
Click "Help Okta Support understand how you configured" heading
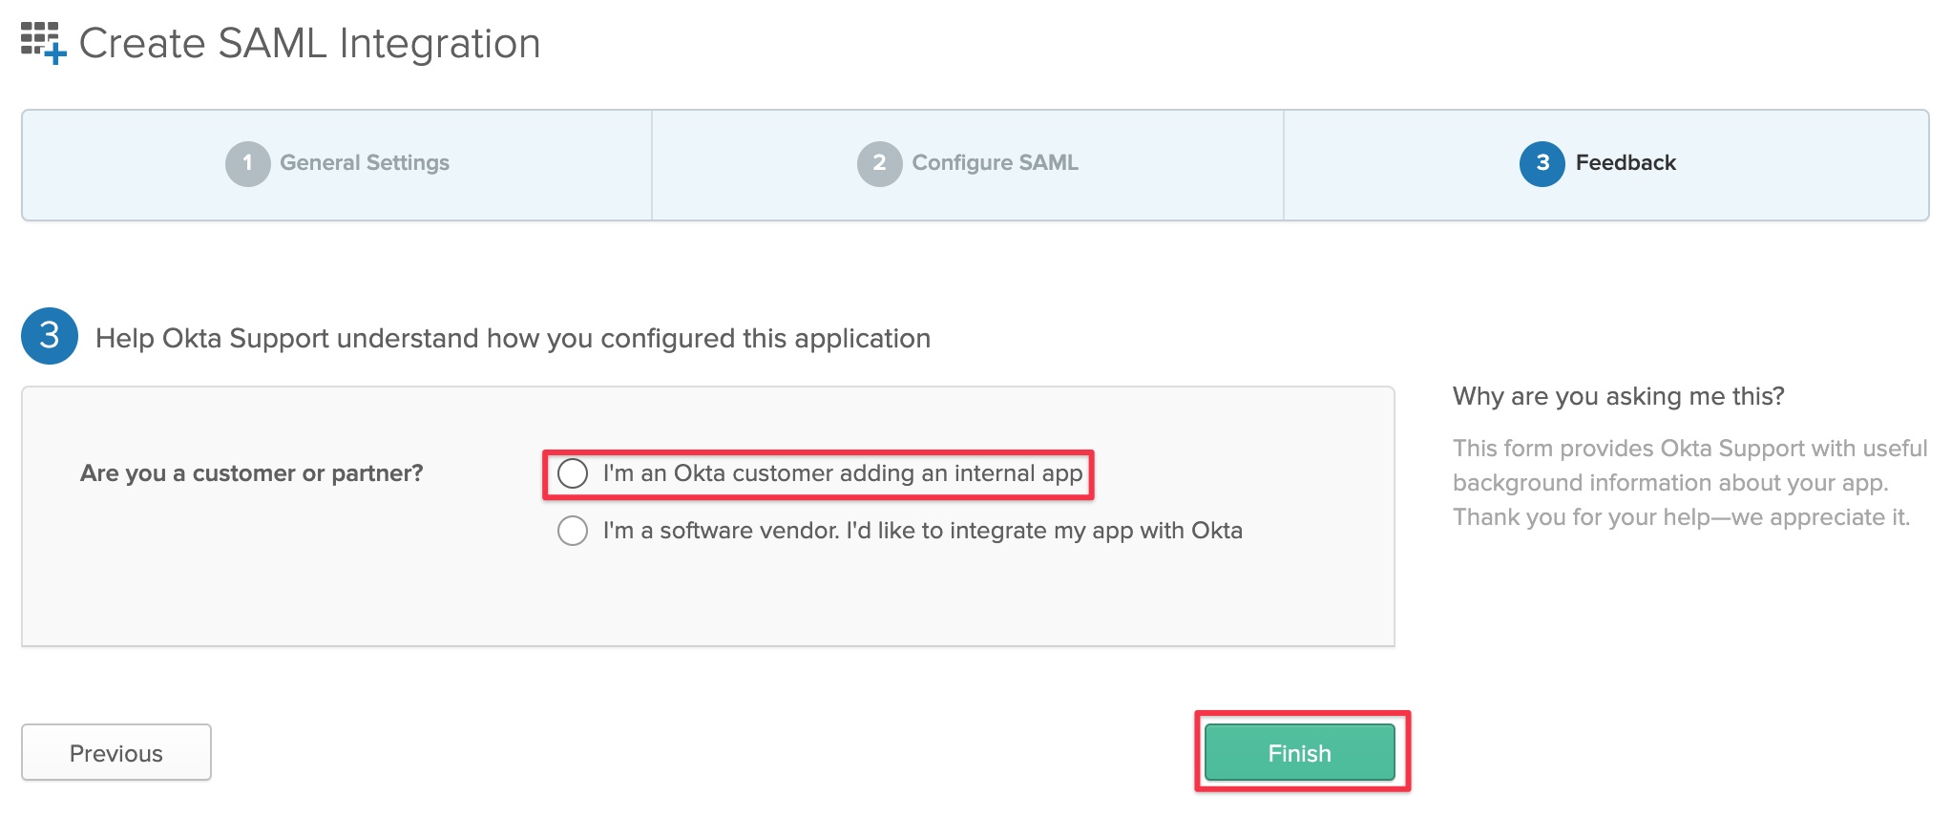[x=514, y=339]
